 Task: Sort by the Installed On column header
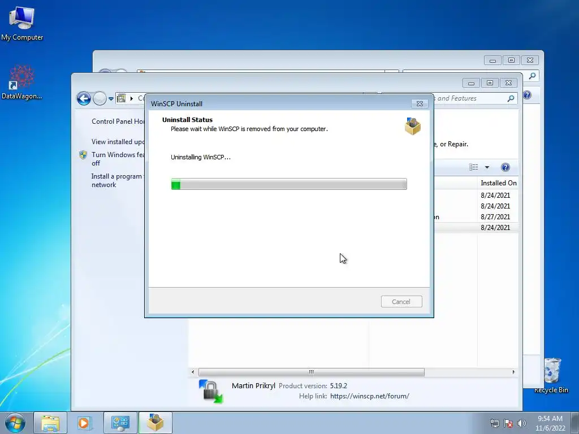pos(499,183)
